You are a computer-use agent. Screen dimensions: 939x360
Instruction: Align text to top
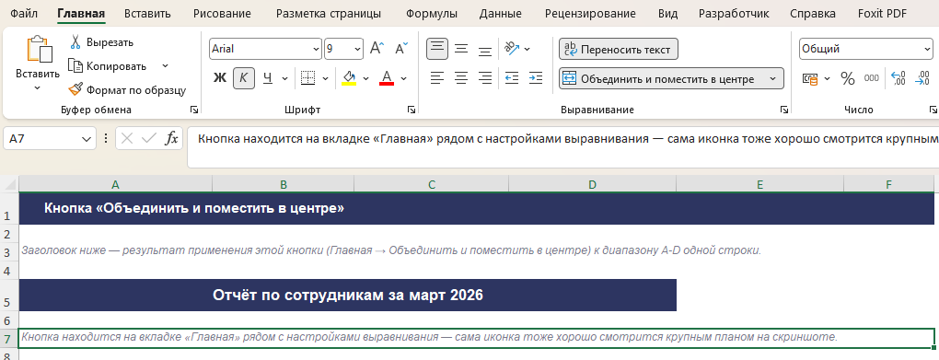437,49
